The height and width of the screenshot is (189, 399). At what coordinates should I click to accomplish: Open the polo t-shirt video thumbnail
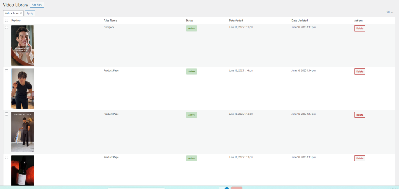23,132
